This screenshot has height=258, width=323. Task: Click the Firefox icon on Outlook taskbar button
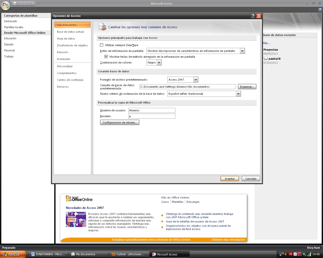114,254
